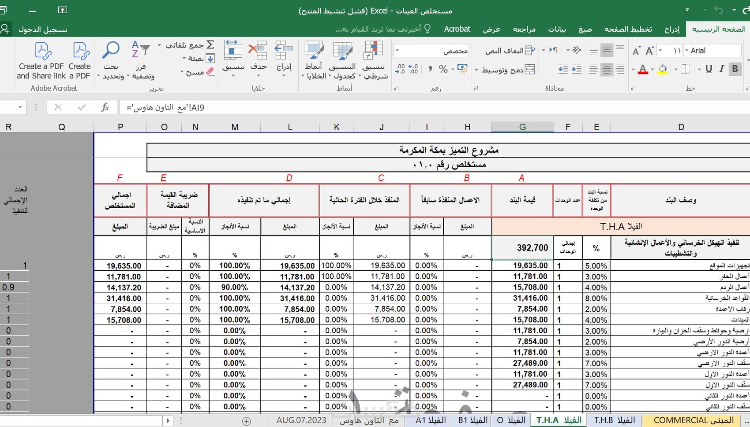Expand the Arial font name dropdown
Screen dimensions: 750x427
coord(686,51)
